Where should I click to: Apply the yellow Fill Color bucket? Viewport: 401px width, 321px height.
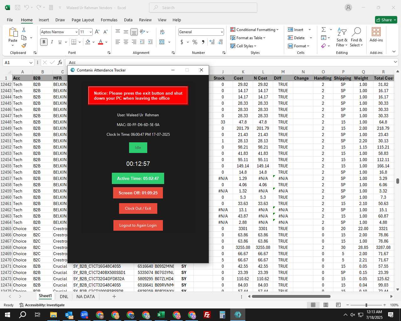[x=88, y=42]
